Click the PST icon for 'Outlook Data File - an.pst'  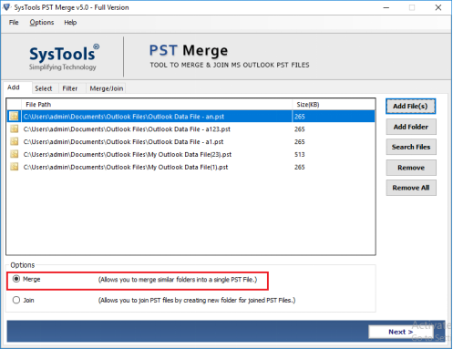(14, 117)
